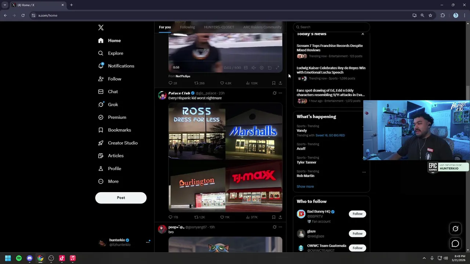Image resolution: width=470 pixels, height=264 pixels.
Task: Click the Post button
Action: (x=121, y=198)
